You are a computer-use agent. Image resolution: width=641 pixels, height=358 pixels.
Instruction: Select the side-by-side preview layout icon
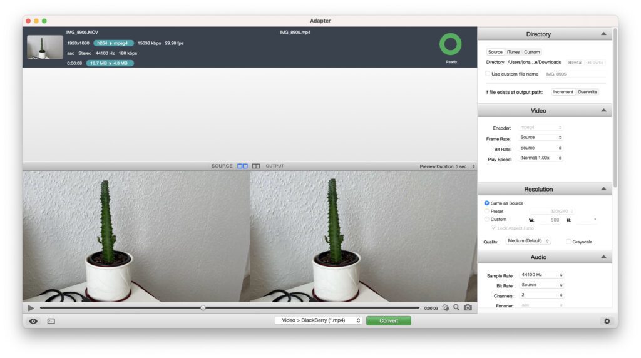click(242, 166)
